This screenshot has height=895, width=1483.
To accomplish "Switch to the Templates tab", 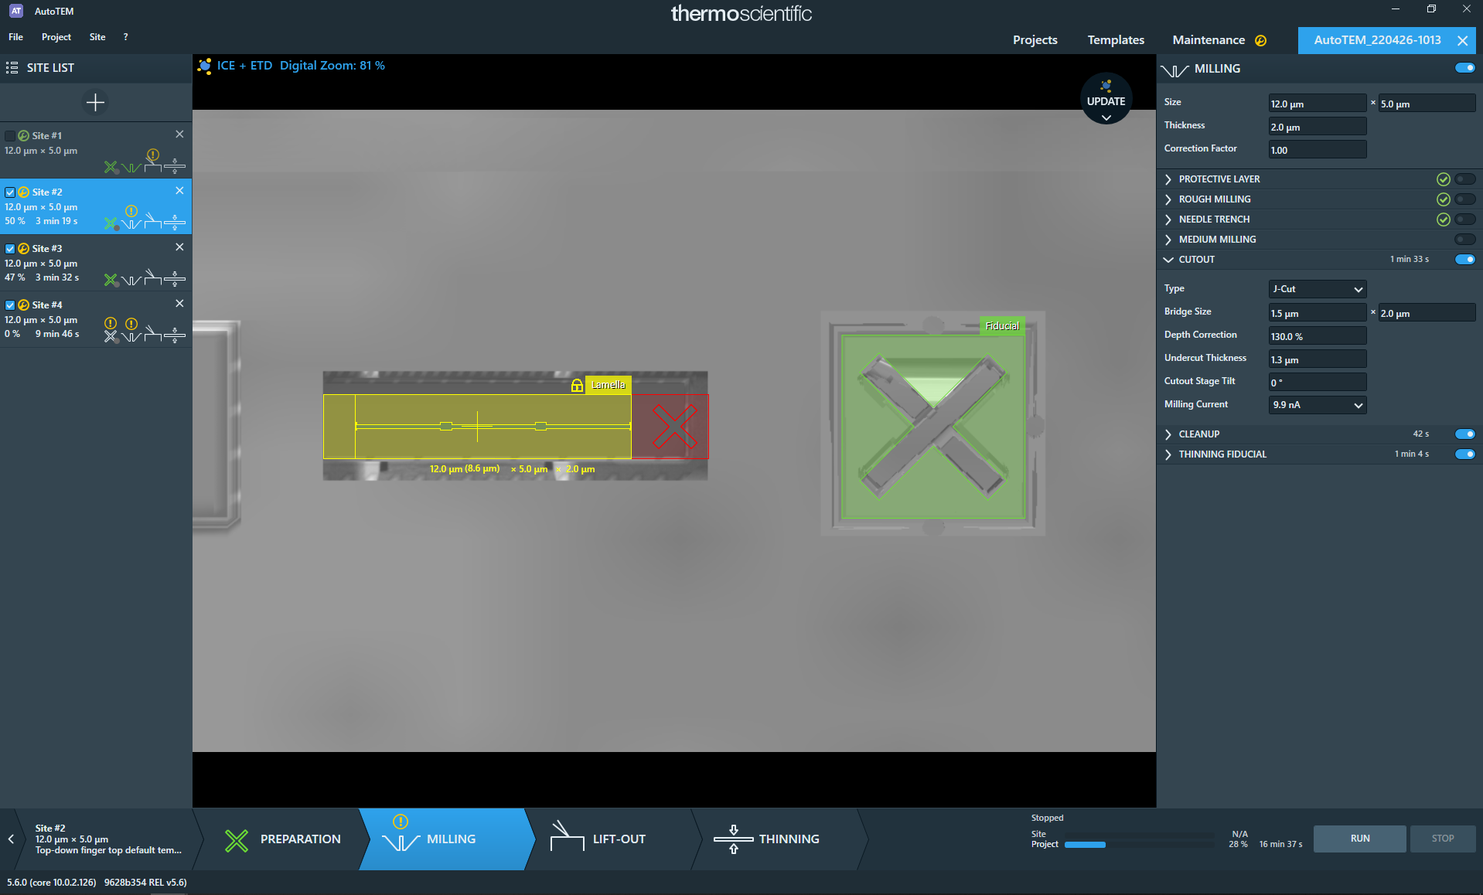I will pyautogui.click(x=1115, y=40).
